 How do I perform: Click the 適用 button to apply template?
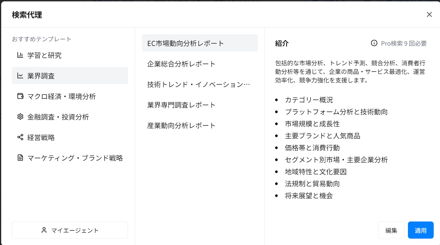tap(421, 230)
